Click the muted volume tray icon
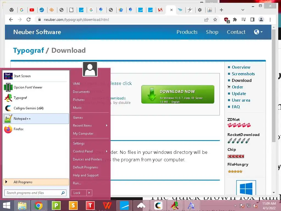This screenshot has height=211, width=281. [255, 206]
